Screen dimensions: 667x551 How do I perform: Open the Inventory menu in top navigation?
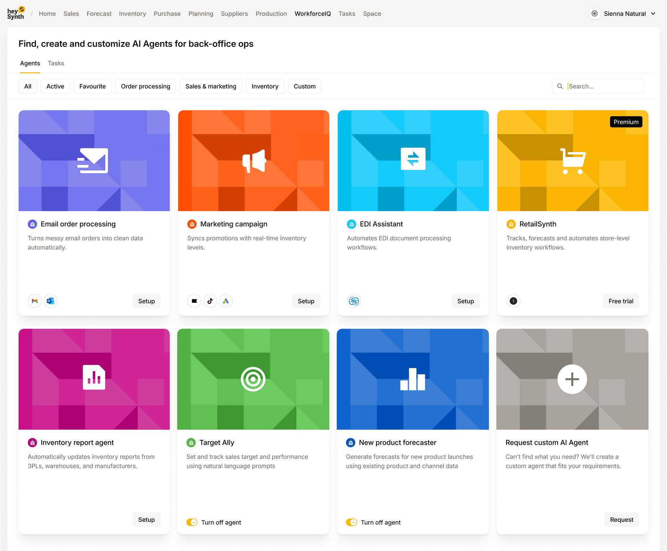(x=132, y=14)
